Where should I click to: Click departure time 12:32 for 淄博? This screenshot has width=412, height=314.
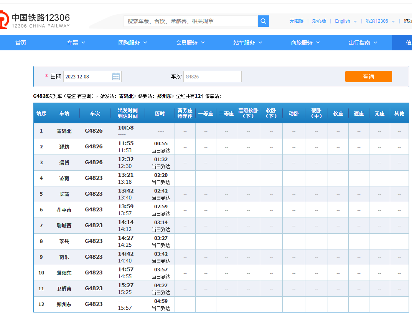(x=125, y=159)
